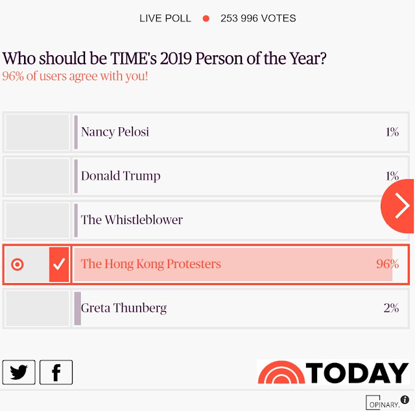Vote for Nancy Pelosi

(x=115, y=132)
